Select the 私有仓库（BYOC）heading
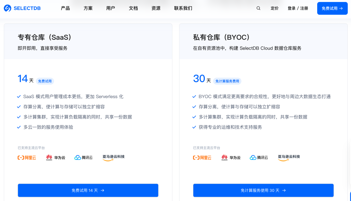This screenshot has height=201, width=351. click(x=221, y=37)
